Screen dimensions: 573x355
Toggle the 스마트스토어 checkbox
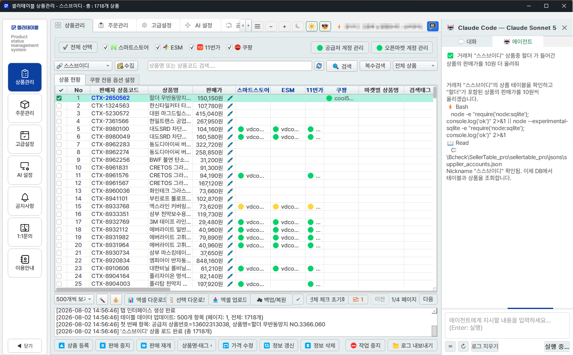[105, 47]
